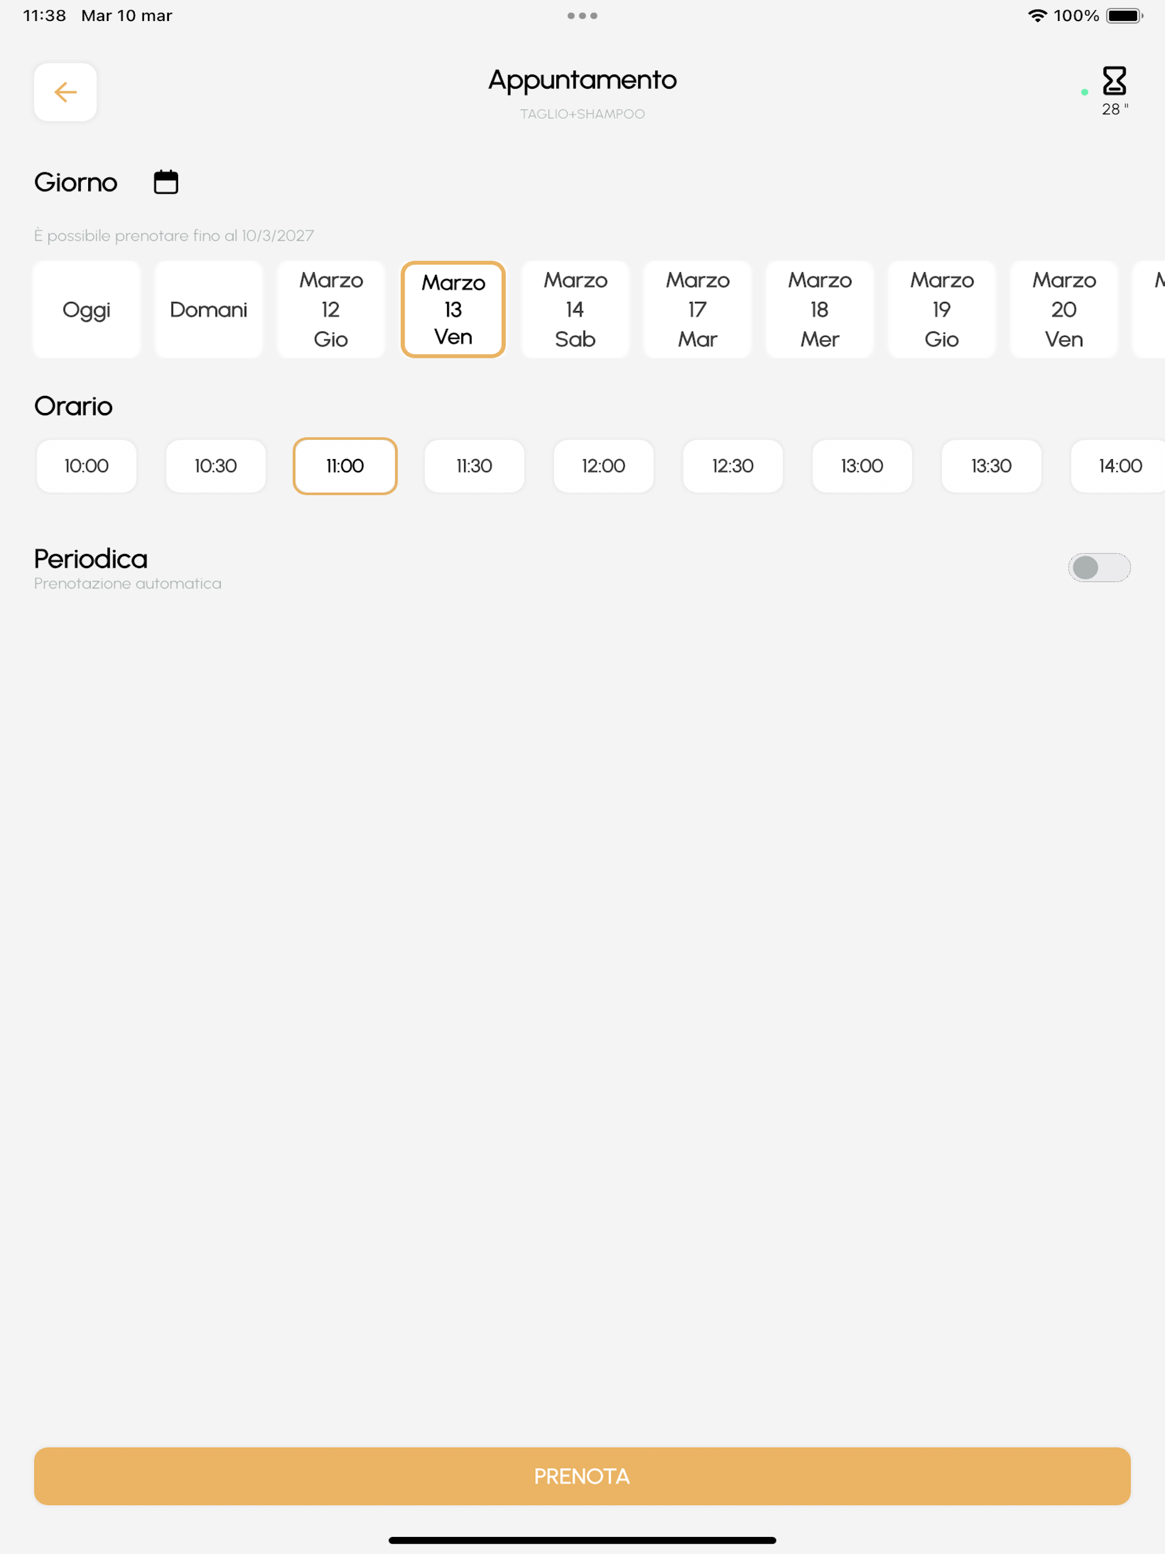Pick the 11:30 time slot
The width and height of the screenshot is (1165, 1554).
(474, 466)
